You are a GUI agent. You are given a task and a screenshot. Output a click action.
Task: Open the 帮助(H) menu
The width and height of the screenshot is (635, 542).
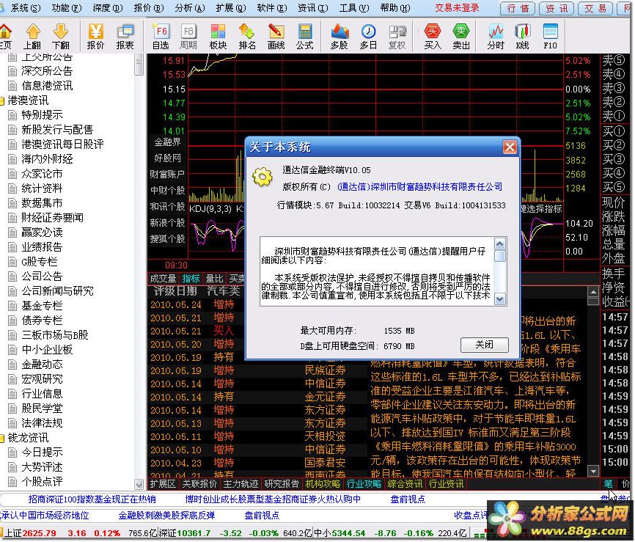tap(394, 7)
